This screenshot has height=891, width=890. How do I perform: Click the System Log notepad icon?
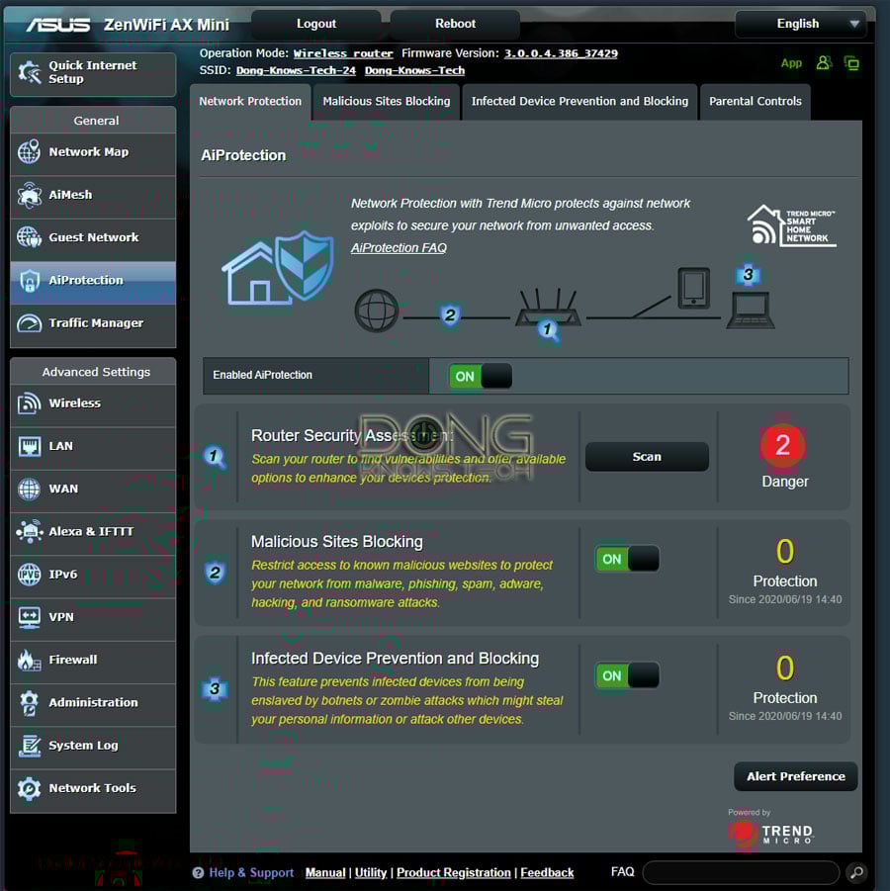click(x=29, y=746)
